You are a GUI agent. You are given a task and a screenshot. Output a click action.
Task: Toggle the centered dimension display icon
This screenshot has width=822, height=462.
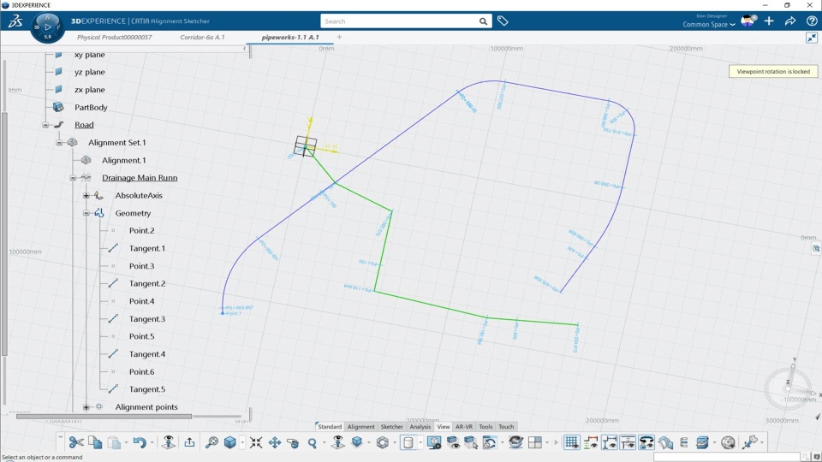click(x=628, y=442)
